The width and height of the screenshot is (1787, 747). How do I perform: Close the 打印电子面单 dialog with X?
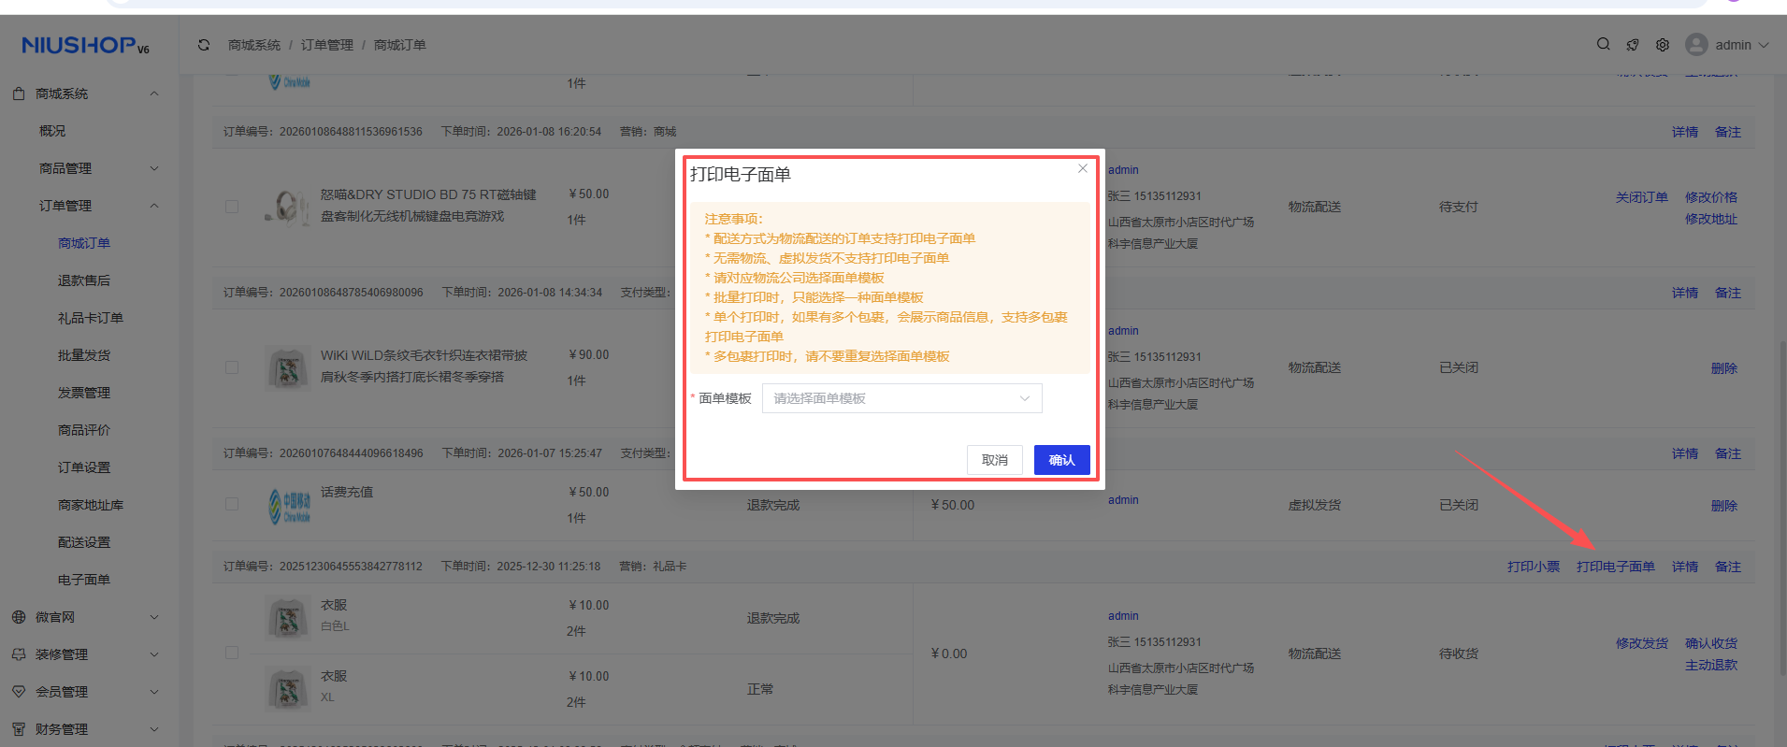1082,169
